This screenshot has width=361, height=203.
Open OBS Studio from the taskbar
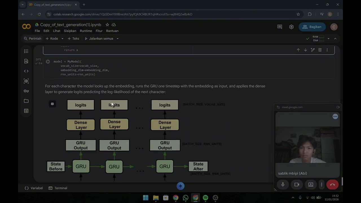click(x=215, y=198)
